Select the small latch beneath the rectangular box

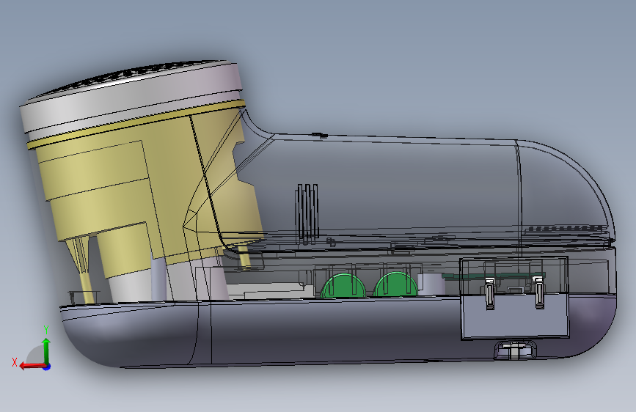coord(515,350)
